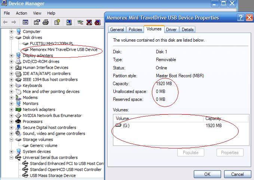Click the Keyboards category icon
254x180 pixels.
(x=18, y=85)
